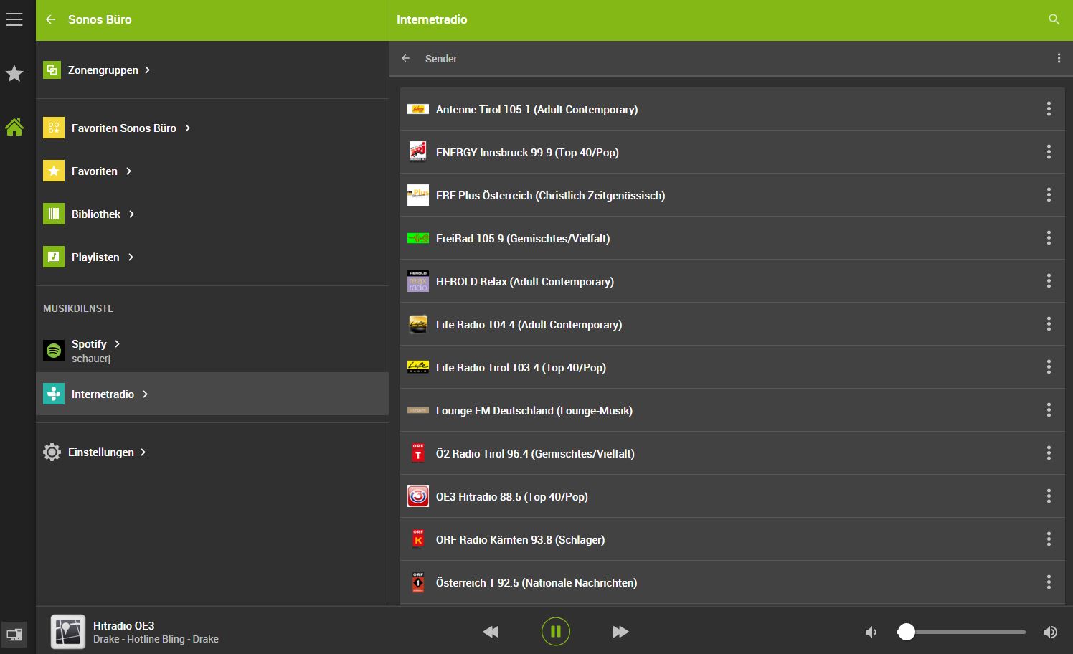Open options for Life Radio Tirol 103.4
The width and height of the screenshot is (1073, 654).
[1049, 367]
